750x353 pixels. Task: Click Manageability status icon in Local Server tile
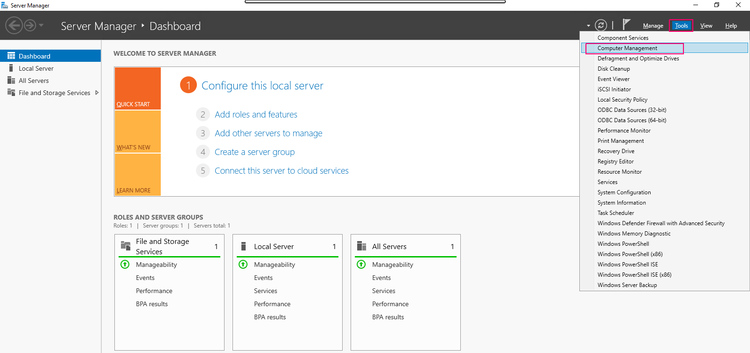click(x=243, y=265)
